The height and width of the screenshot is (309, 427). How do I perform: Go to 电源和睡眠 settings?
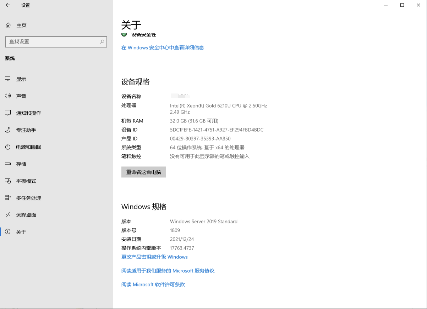(x=56, y=147)
